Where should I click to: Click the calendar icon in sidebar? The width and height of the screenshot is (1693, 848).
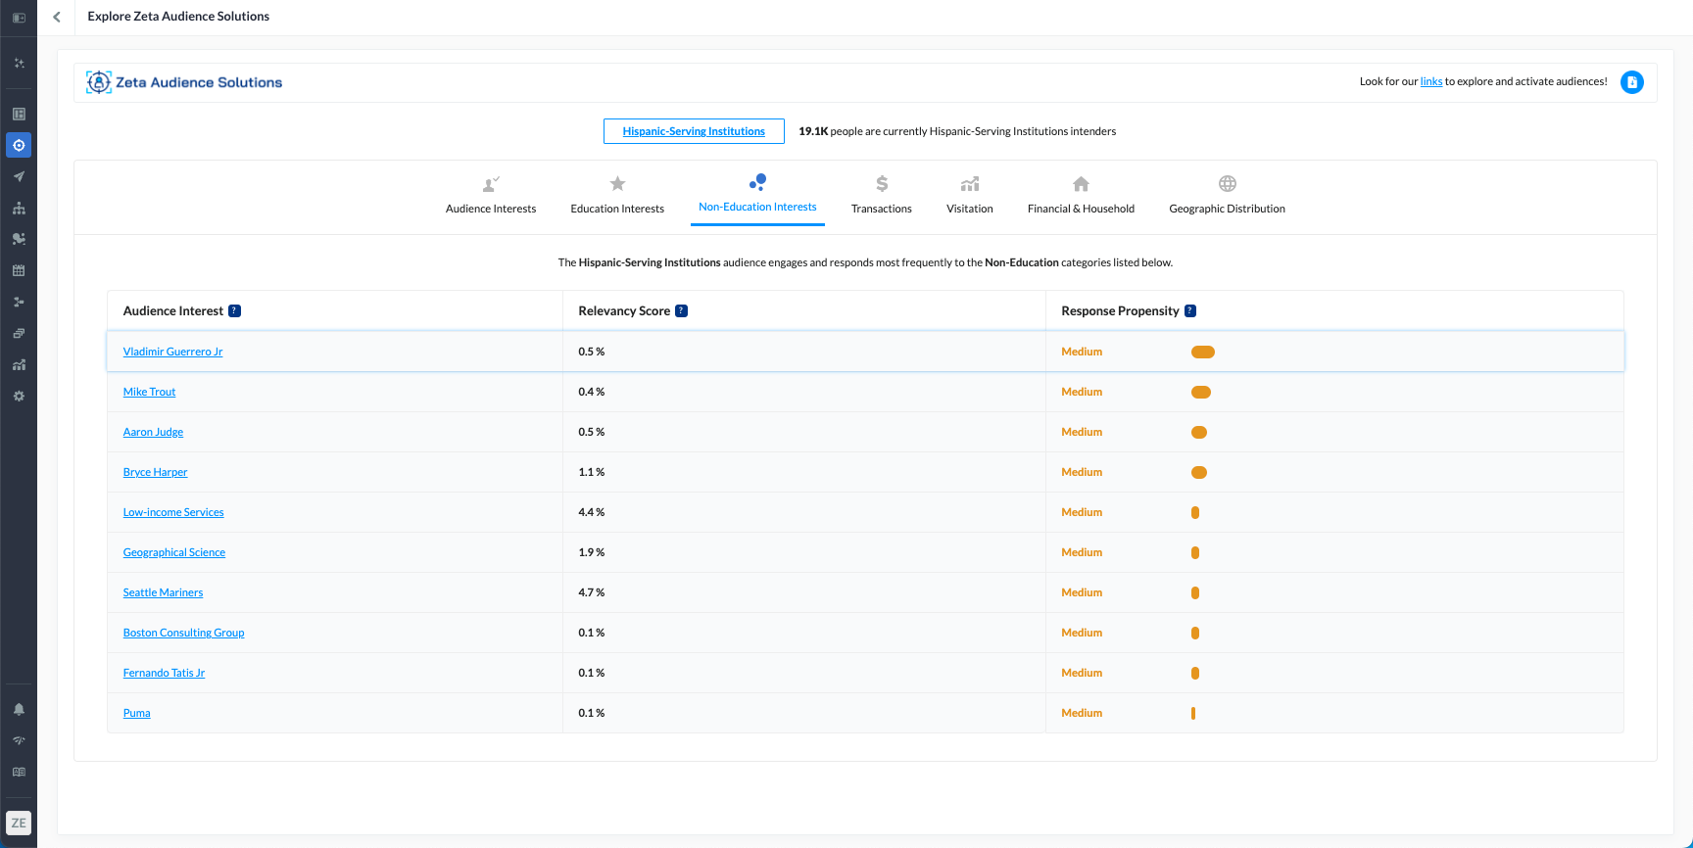[x=19, y=270]
